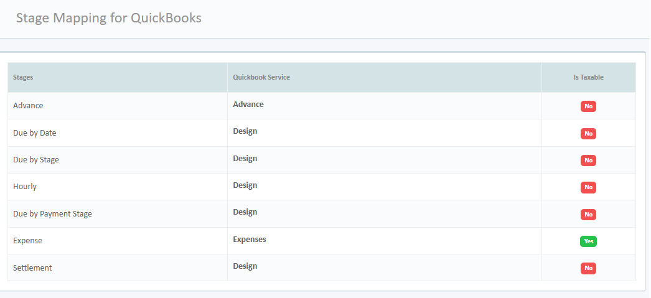
Task: Toggle the Yes taxable badge for Expense
Action: click(588, 241)
